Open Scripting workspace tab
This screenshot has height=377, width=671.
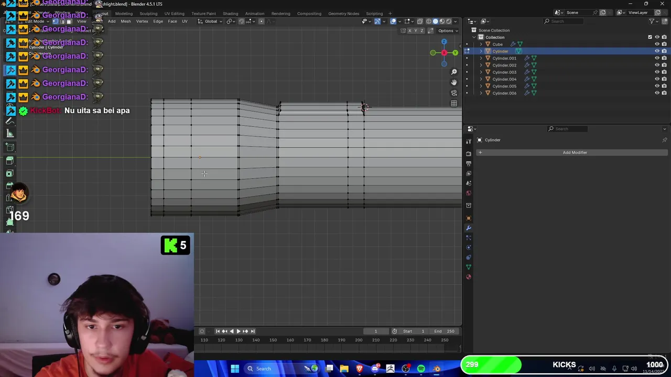click(x=374, y=13)
